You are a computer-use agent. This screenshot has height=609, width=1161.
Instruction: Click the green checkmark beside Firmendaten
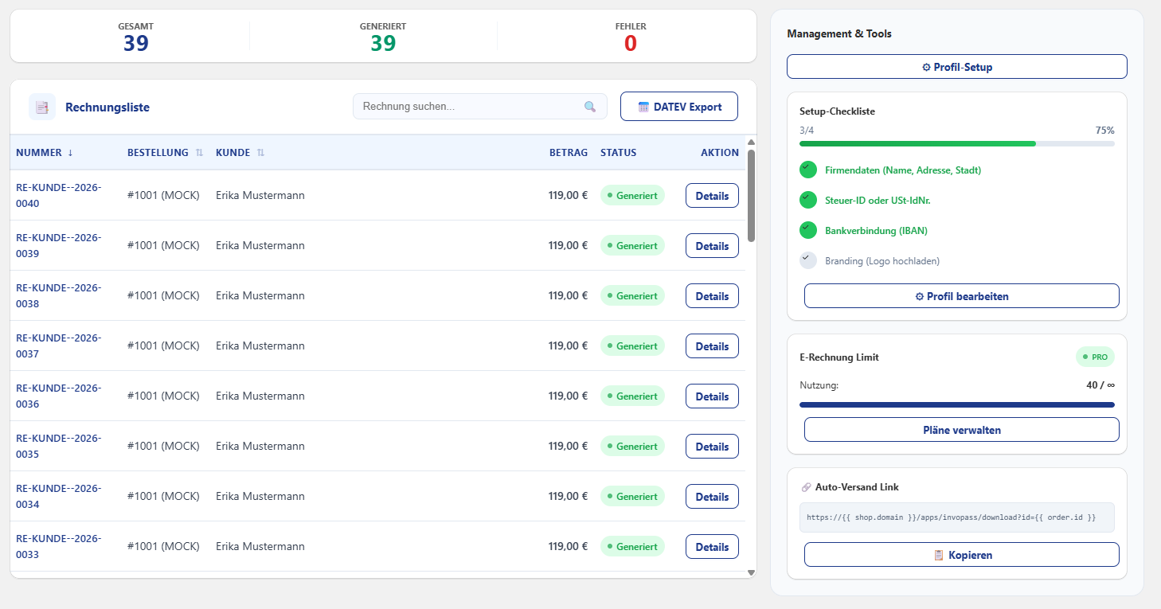[807, 170]
